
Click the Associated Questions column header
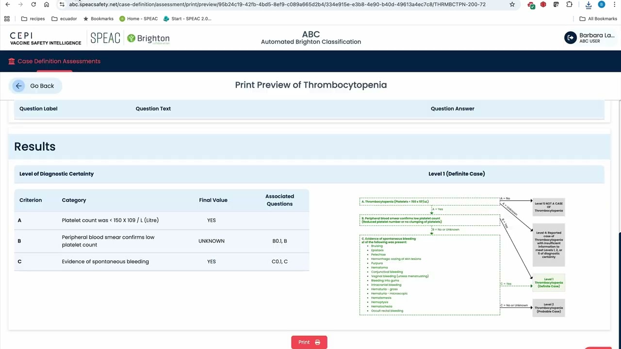(279, 200)
